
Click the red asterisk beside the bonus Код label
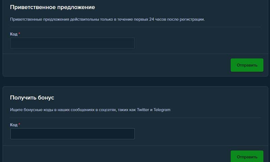[x=19, y=125]
